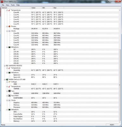Click the Fans PWM icon
Image resolution: width=122 pixels, height=127 pixels.
10,96
